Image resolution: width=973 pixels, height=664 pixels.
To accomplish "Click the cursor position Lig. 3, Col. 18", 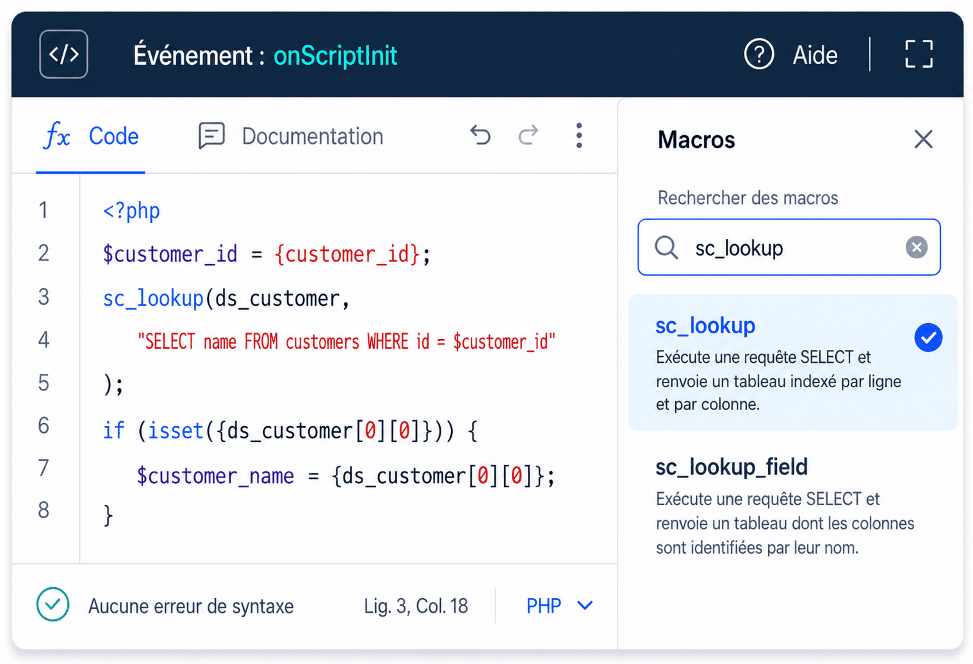I will 416,606.
